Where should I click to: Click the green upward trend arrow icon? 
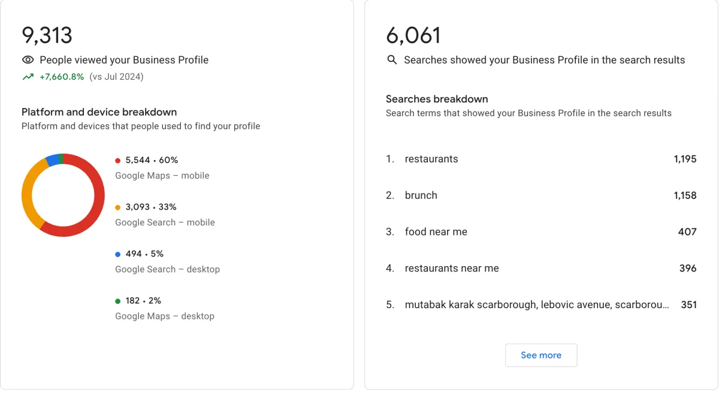(28, 77)
